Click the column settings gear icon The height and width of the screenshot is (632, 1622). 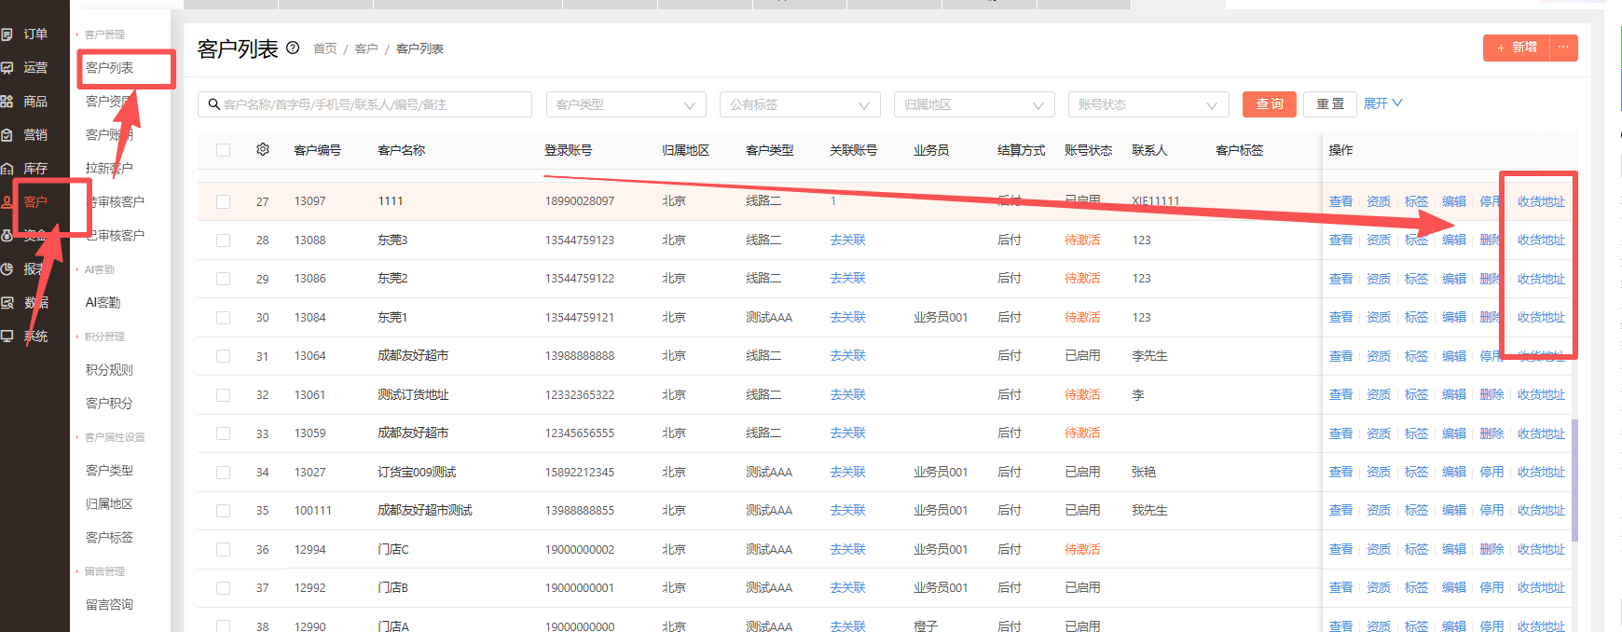pos(263,149)
